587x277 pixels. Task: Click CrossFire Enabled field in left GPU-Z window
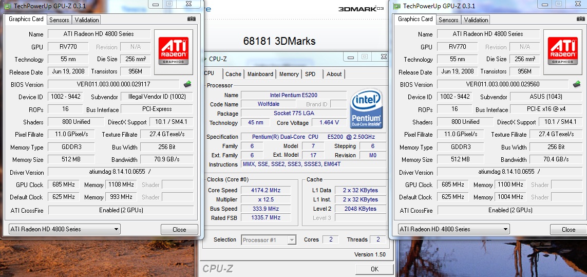point(121,210)
